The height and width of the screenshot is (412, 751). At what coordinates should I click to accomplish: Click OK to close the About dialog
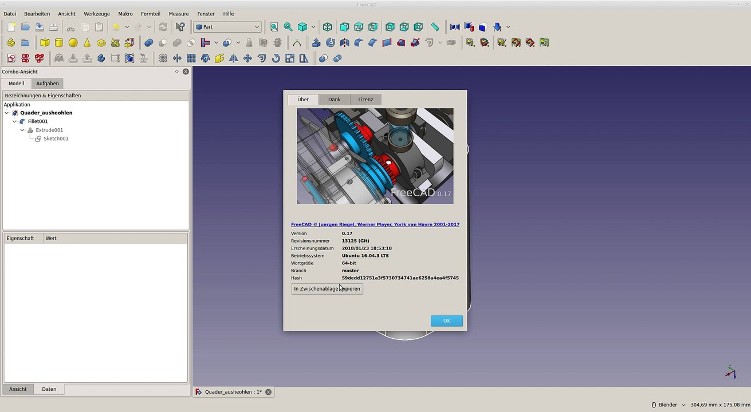pyautogui.click(x=447, y=321)
